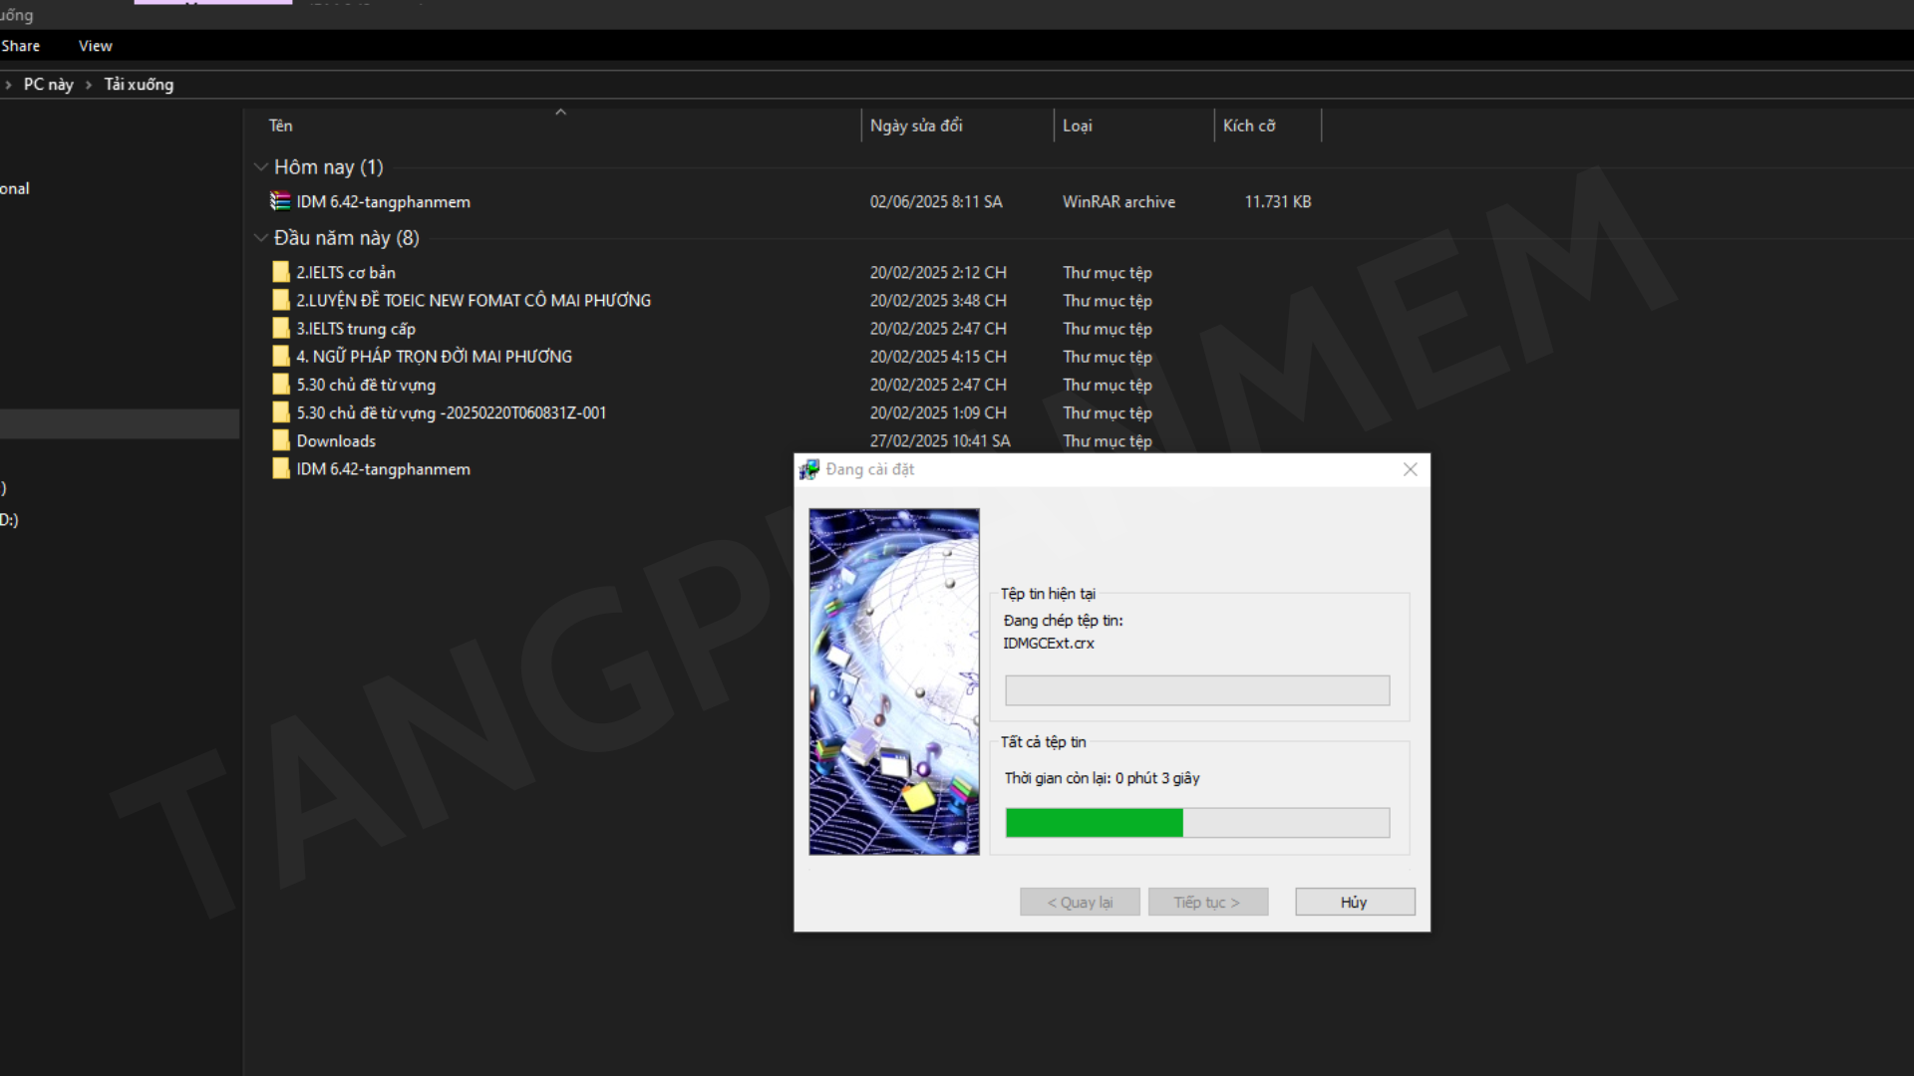Sort by the Tên column header
The image size is (1914, 1076).
[x=281, y=126]
